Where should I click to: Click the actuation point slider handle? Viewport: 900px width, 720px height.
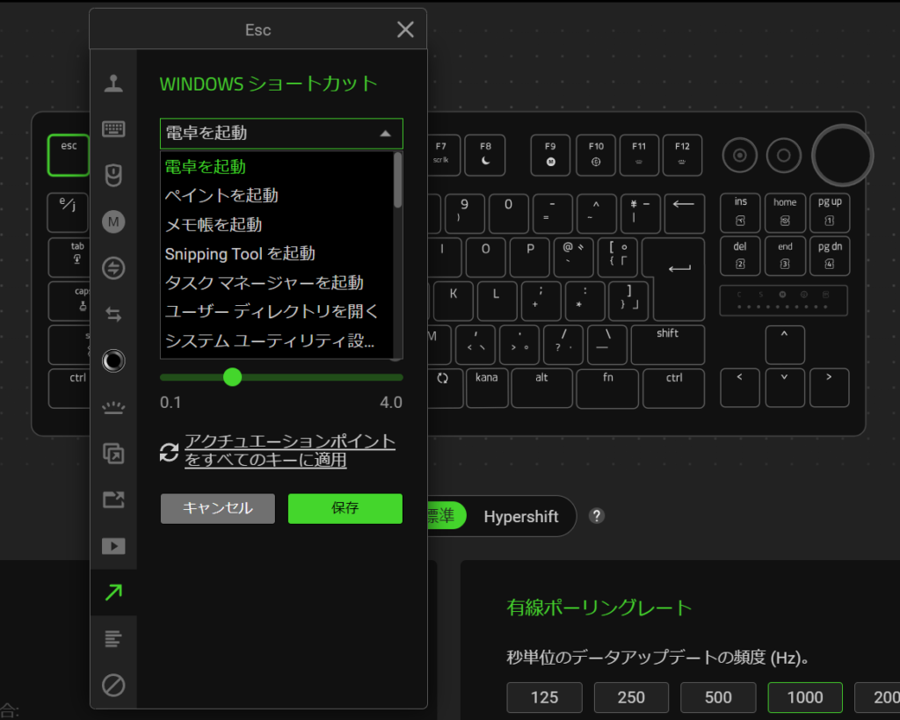tap(232, 377)
